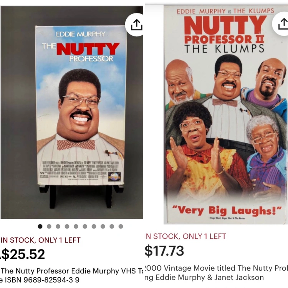Select the last image carousel dot

(121, 227)
